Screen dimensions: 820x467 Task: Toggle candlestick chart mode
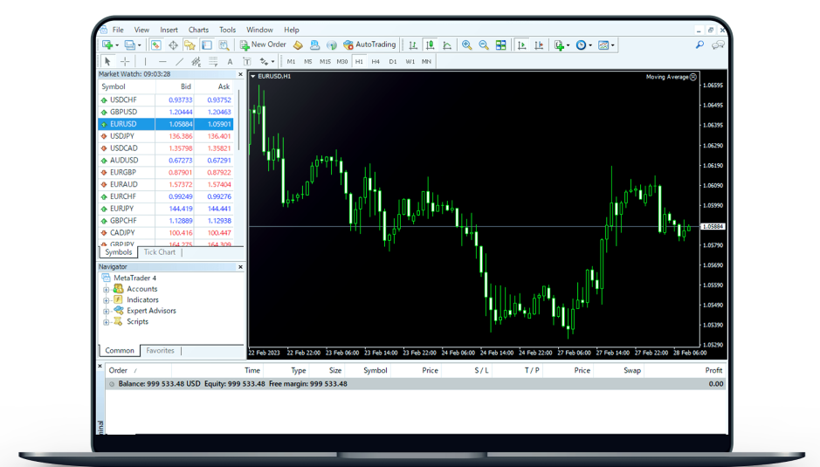coord(431,45)
